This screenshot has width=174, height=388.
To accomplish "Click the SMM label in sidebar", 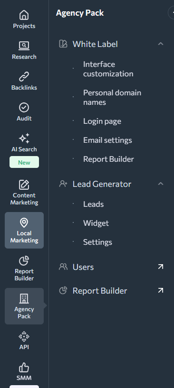I will click(24, 378).
